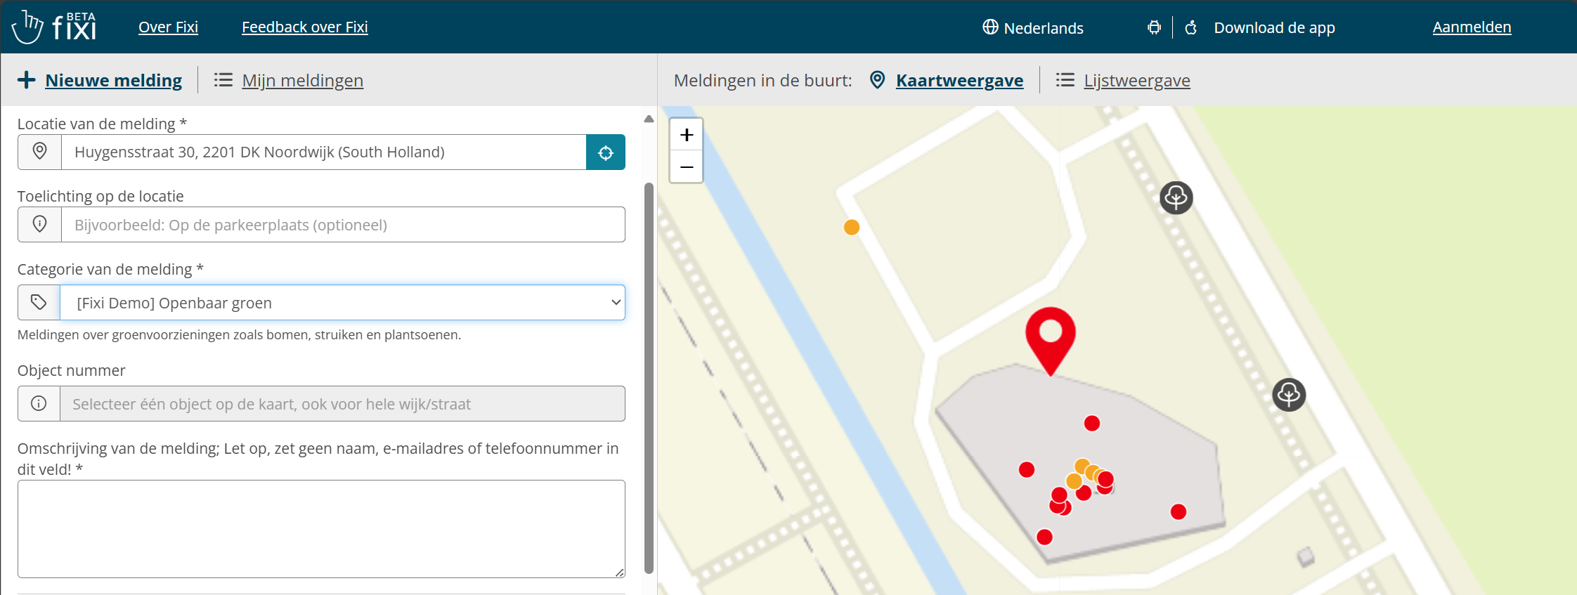Switch to Nieuwe melding tab
The image size is (1577, 595).
pyautogui.click(x=113, y=81)
